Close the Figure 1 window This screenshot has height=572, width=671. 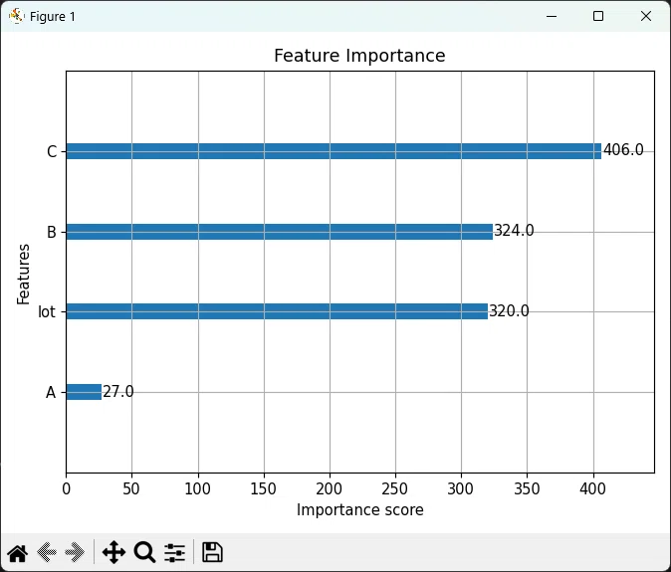(x=646, y=16)
